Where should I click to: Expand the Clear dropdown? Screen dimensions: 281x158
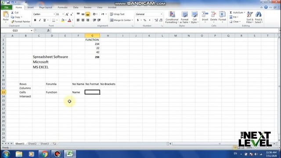(240, 22)
